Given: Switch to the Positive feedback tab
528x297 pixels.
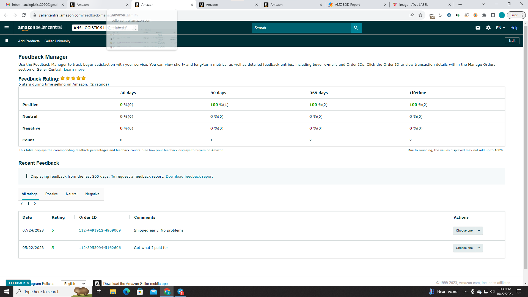Looking at the screenshot, I should pyautogui.click(x=51, y=194).
